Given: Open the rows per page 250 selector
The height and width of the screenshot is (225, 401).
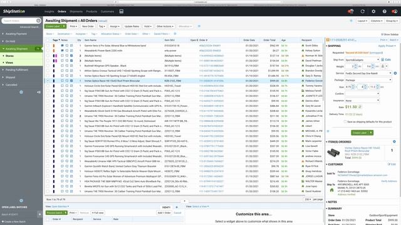Looking at the screenshot, I should 308,199.
